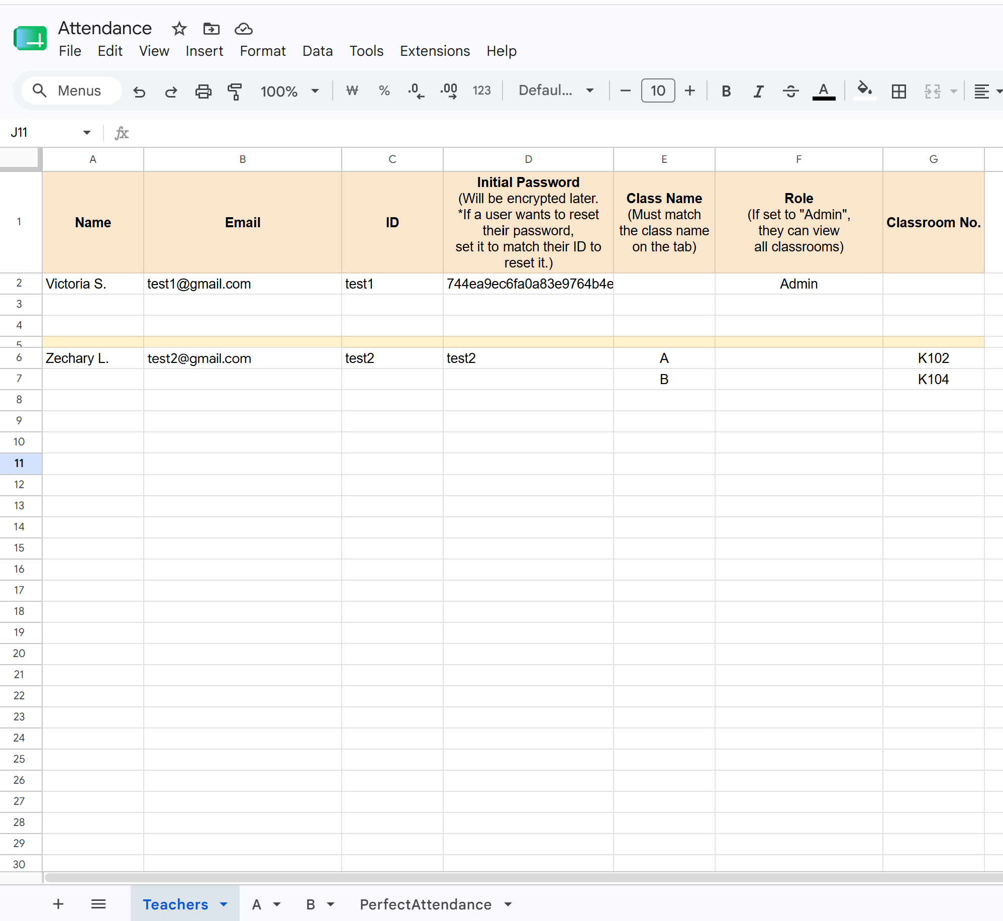Select column D header
Viewport: 1003px width, 921px height.
pyautogui.click(x=528, y=159)
